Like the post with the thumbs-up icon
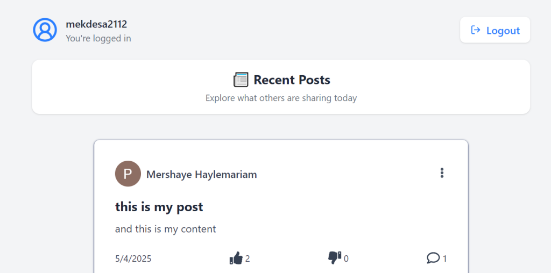Image resolution: width=551 pixels, height=273 pixels. (236, 258)
